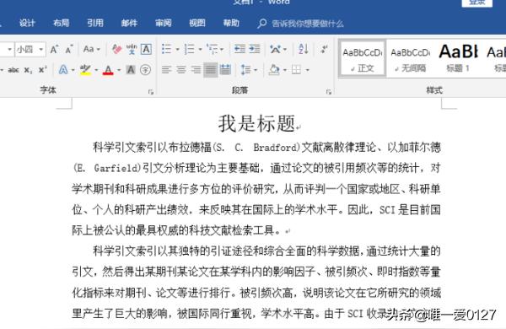Toggle superscript formatting
506x329 pixels.
[x=42, y=70]
